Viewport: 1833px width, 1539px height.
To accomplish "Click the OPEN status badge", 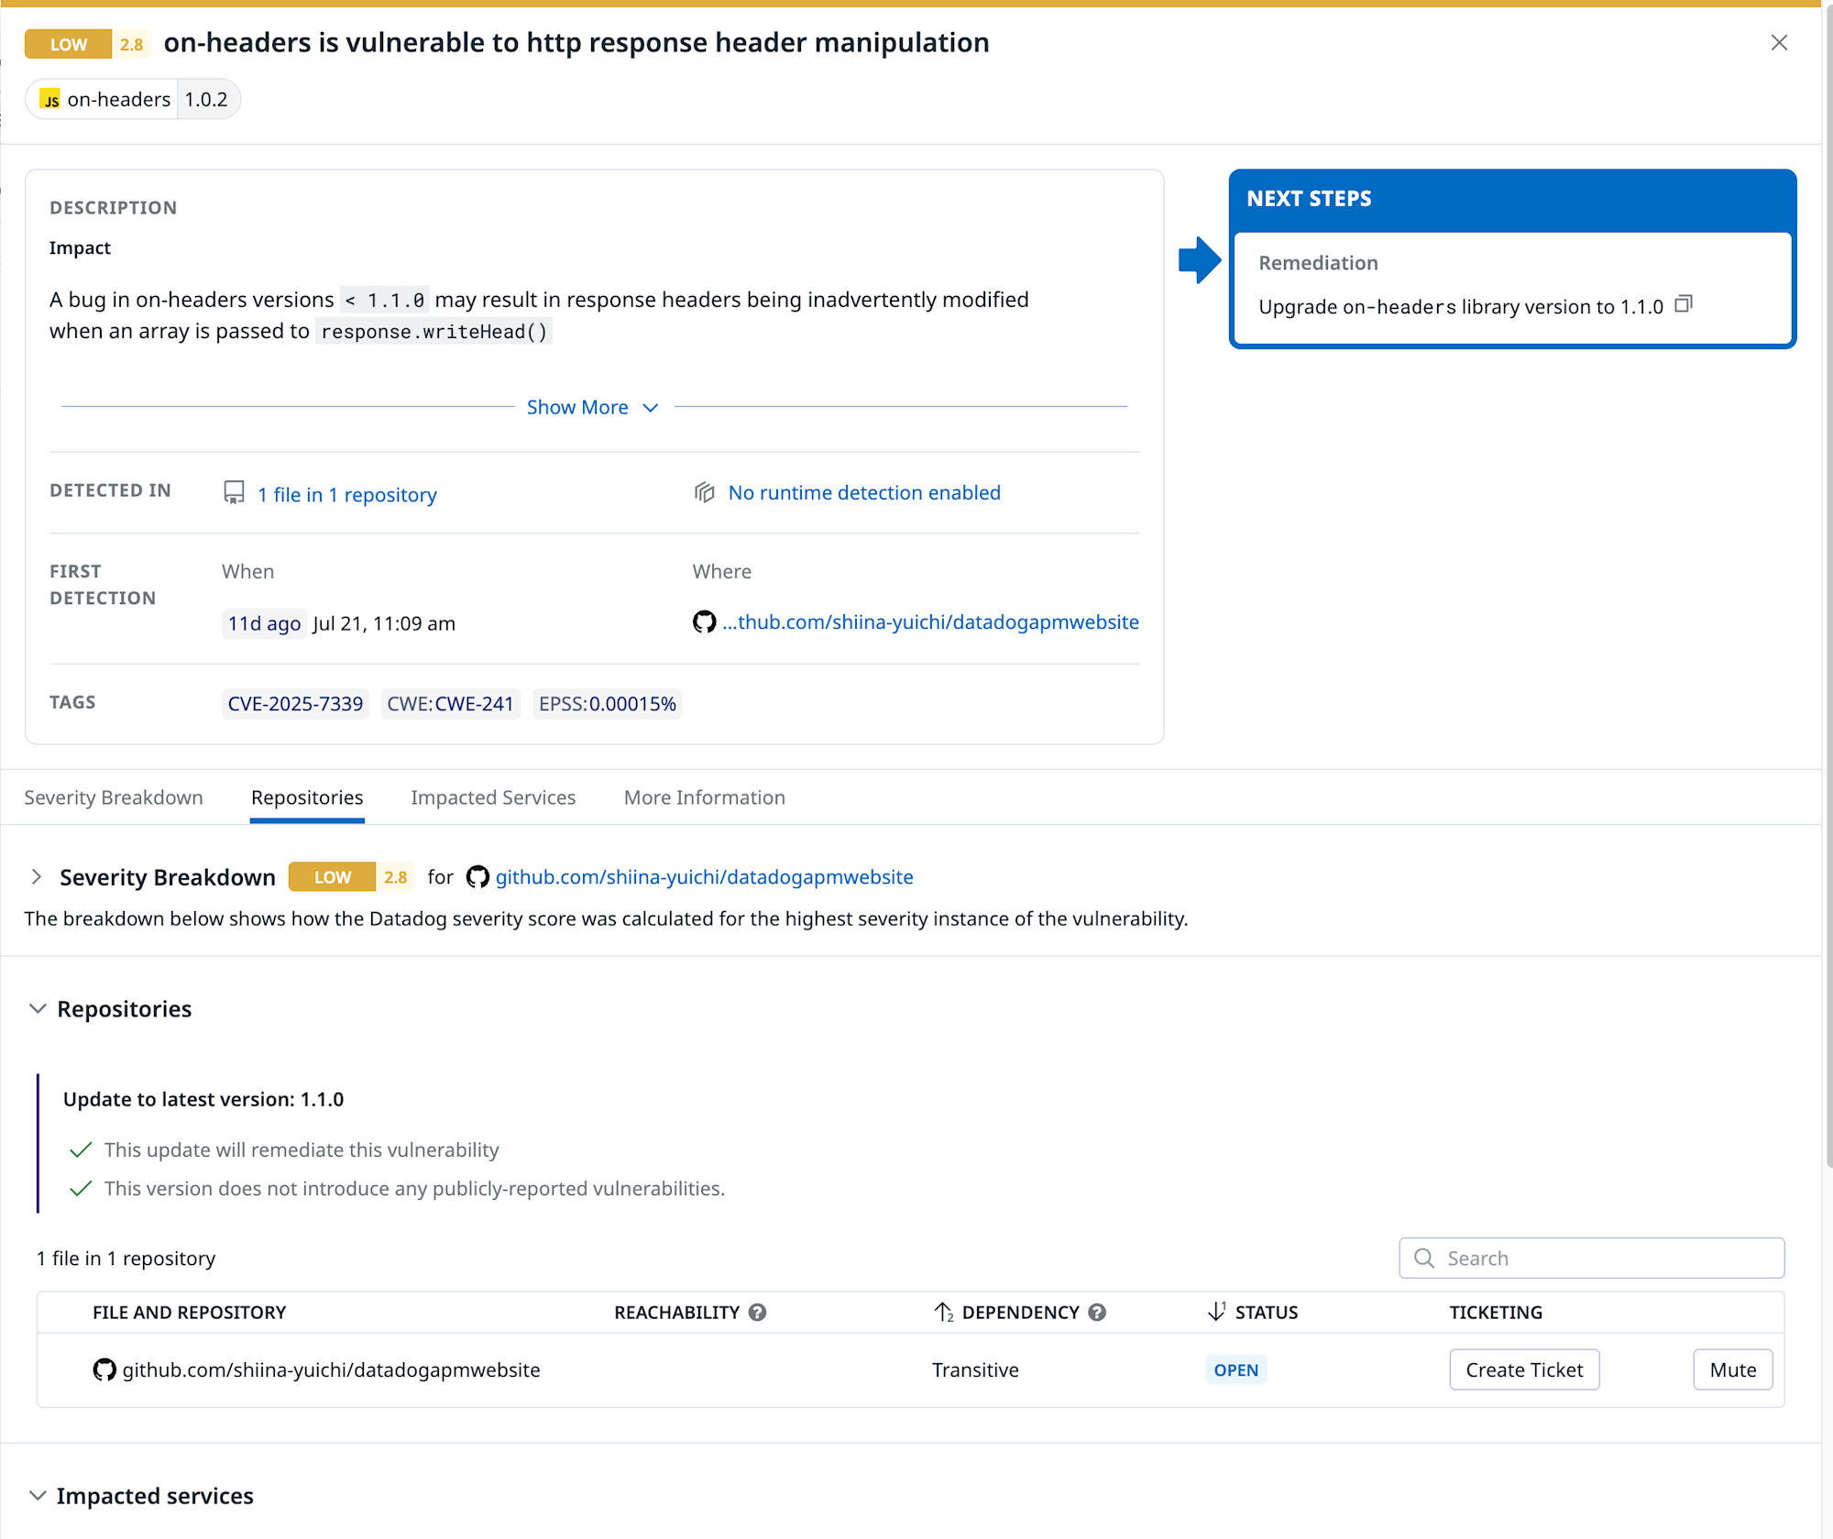I will click(x=1235, y=1369).
